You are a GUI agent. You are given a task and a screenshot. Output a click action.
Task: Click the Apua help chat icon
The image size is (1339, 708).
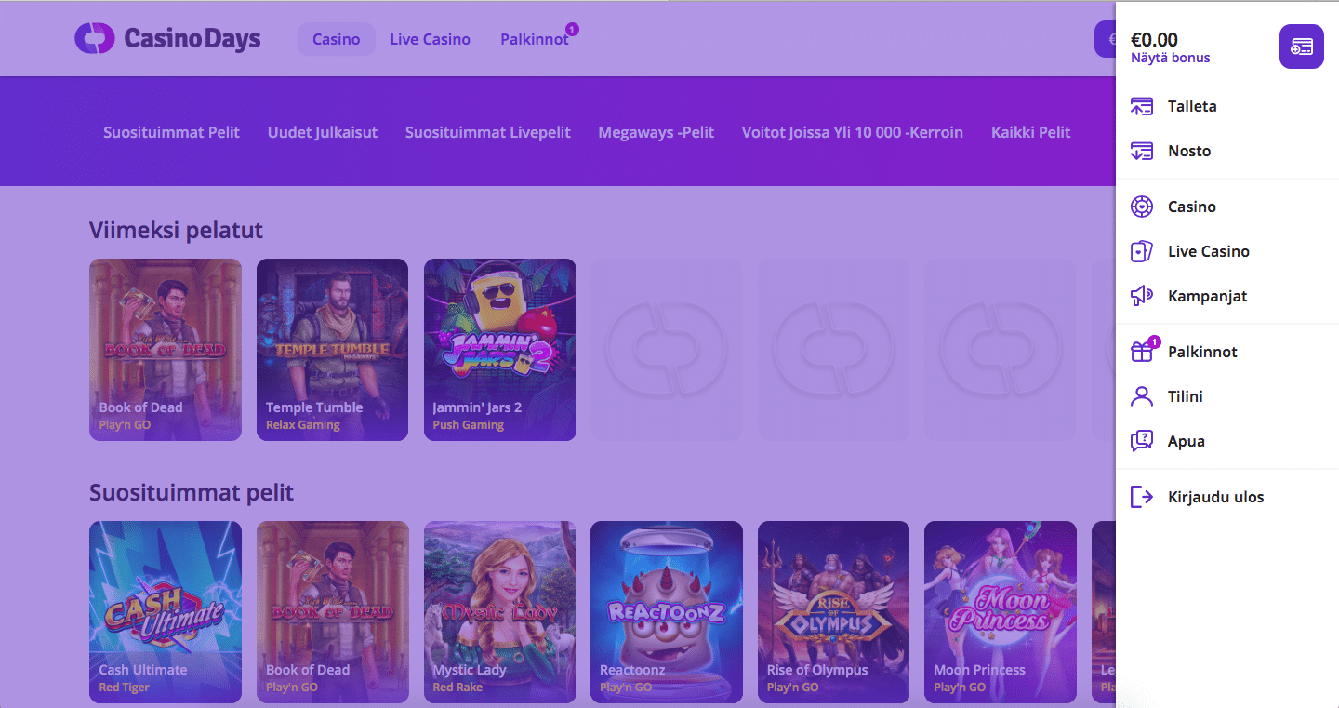tap(1142, 441)
